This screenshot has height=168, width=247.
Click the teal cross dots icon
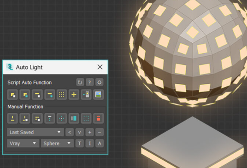click(62, 118)
